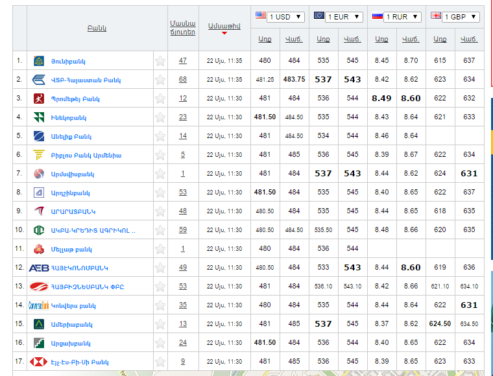Toggle favorite star for ԱՐԱՐԱՏԲԱՆԿ in row 9
This screenshot has height=376, width=493.
pos(160,211)
